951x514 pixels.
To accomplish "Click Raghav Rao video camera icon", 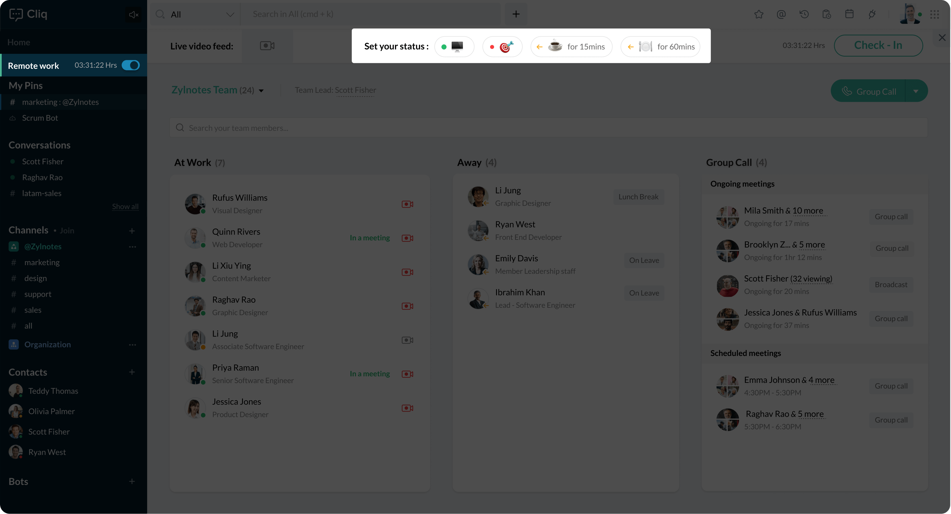I will click(x=407, y=306).
